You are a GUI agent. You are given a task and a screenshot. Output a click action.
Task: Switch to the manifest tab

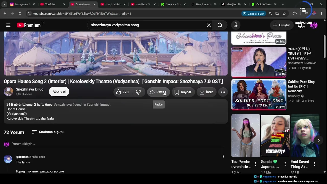tap(143, 4)
